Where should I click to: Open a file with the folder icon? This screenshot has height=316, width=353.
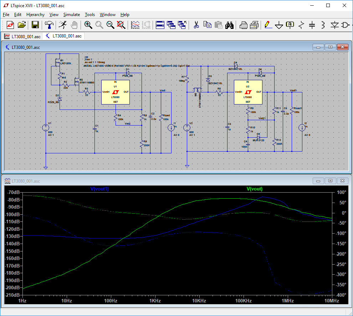pyautogui.click(x=22, y=25)
